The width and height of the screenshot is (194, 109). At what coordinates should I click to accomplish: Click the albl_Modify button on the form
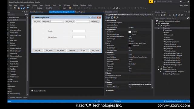(x=61, y=51)
